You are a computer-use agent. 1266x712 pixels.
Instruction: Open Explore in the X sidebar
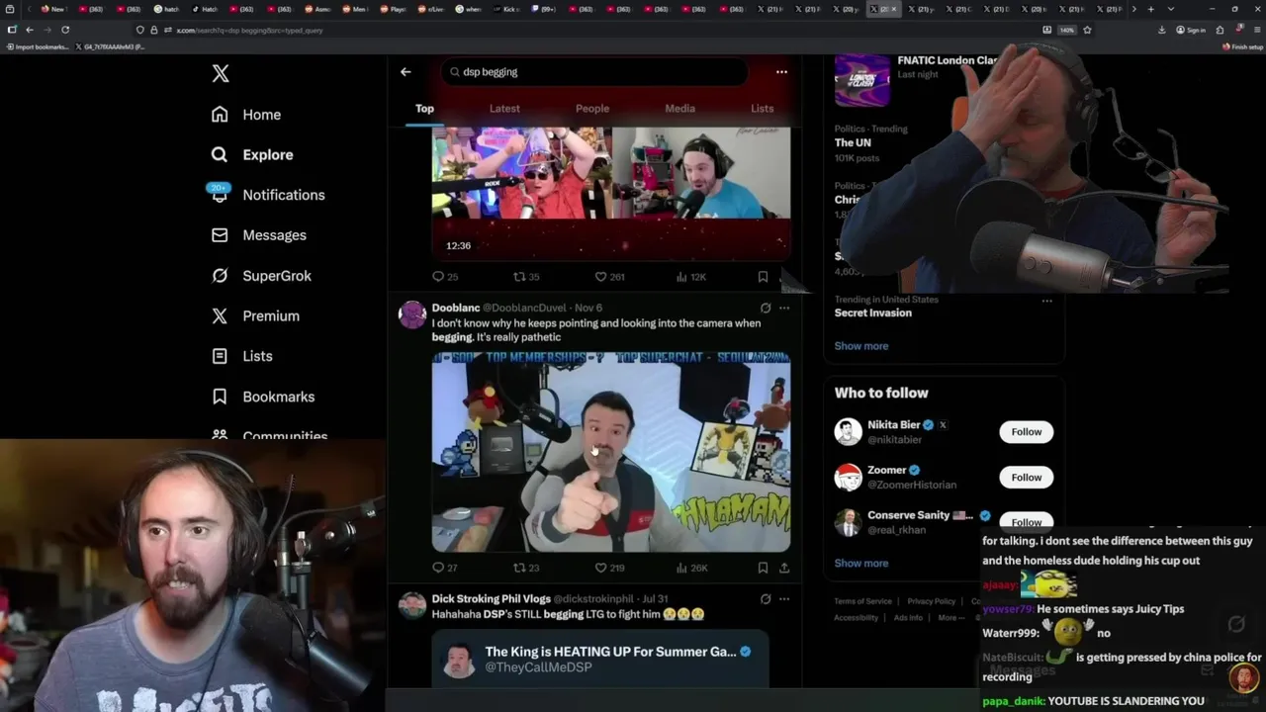(252, 155)
